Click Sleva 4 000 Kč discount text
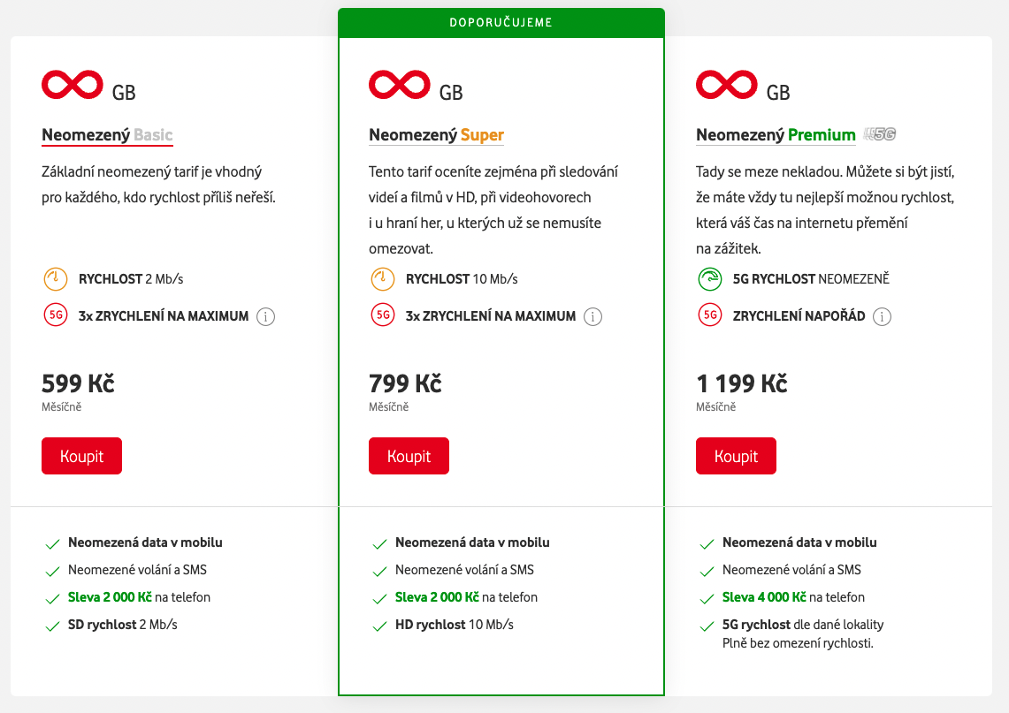The image size is (1009, 713). 764,597
